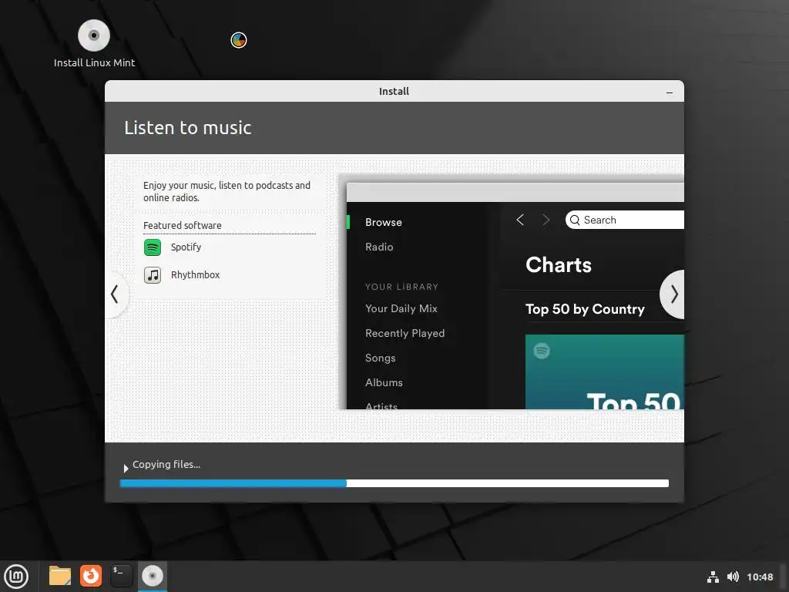
Task: Go to the previous slideshow slide
Action: pos(116,294)
